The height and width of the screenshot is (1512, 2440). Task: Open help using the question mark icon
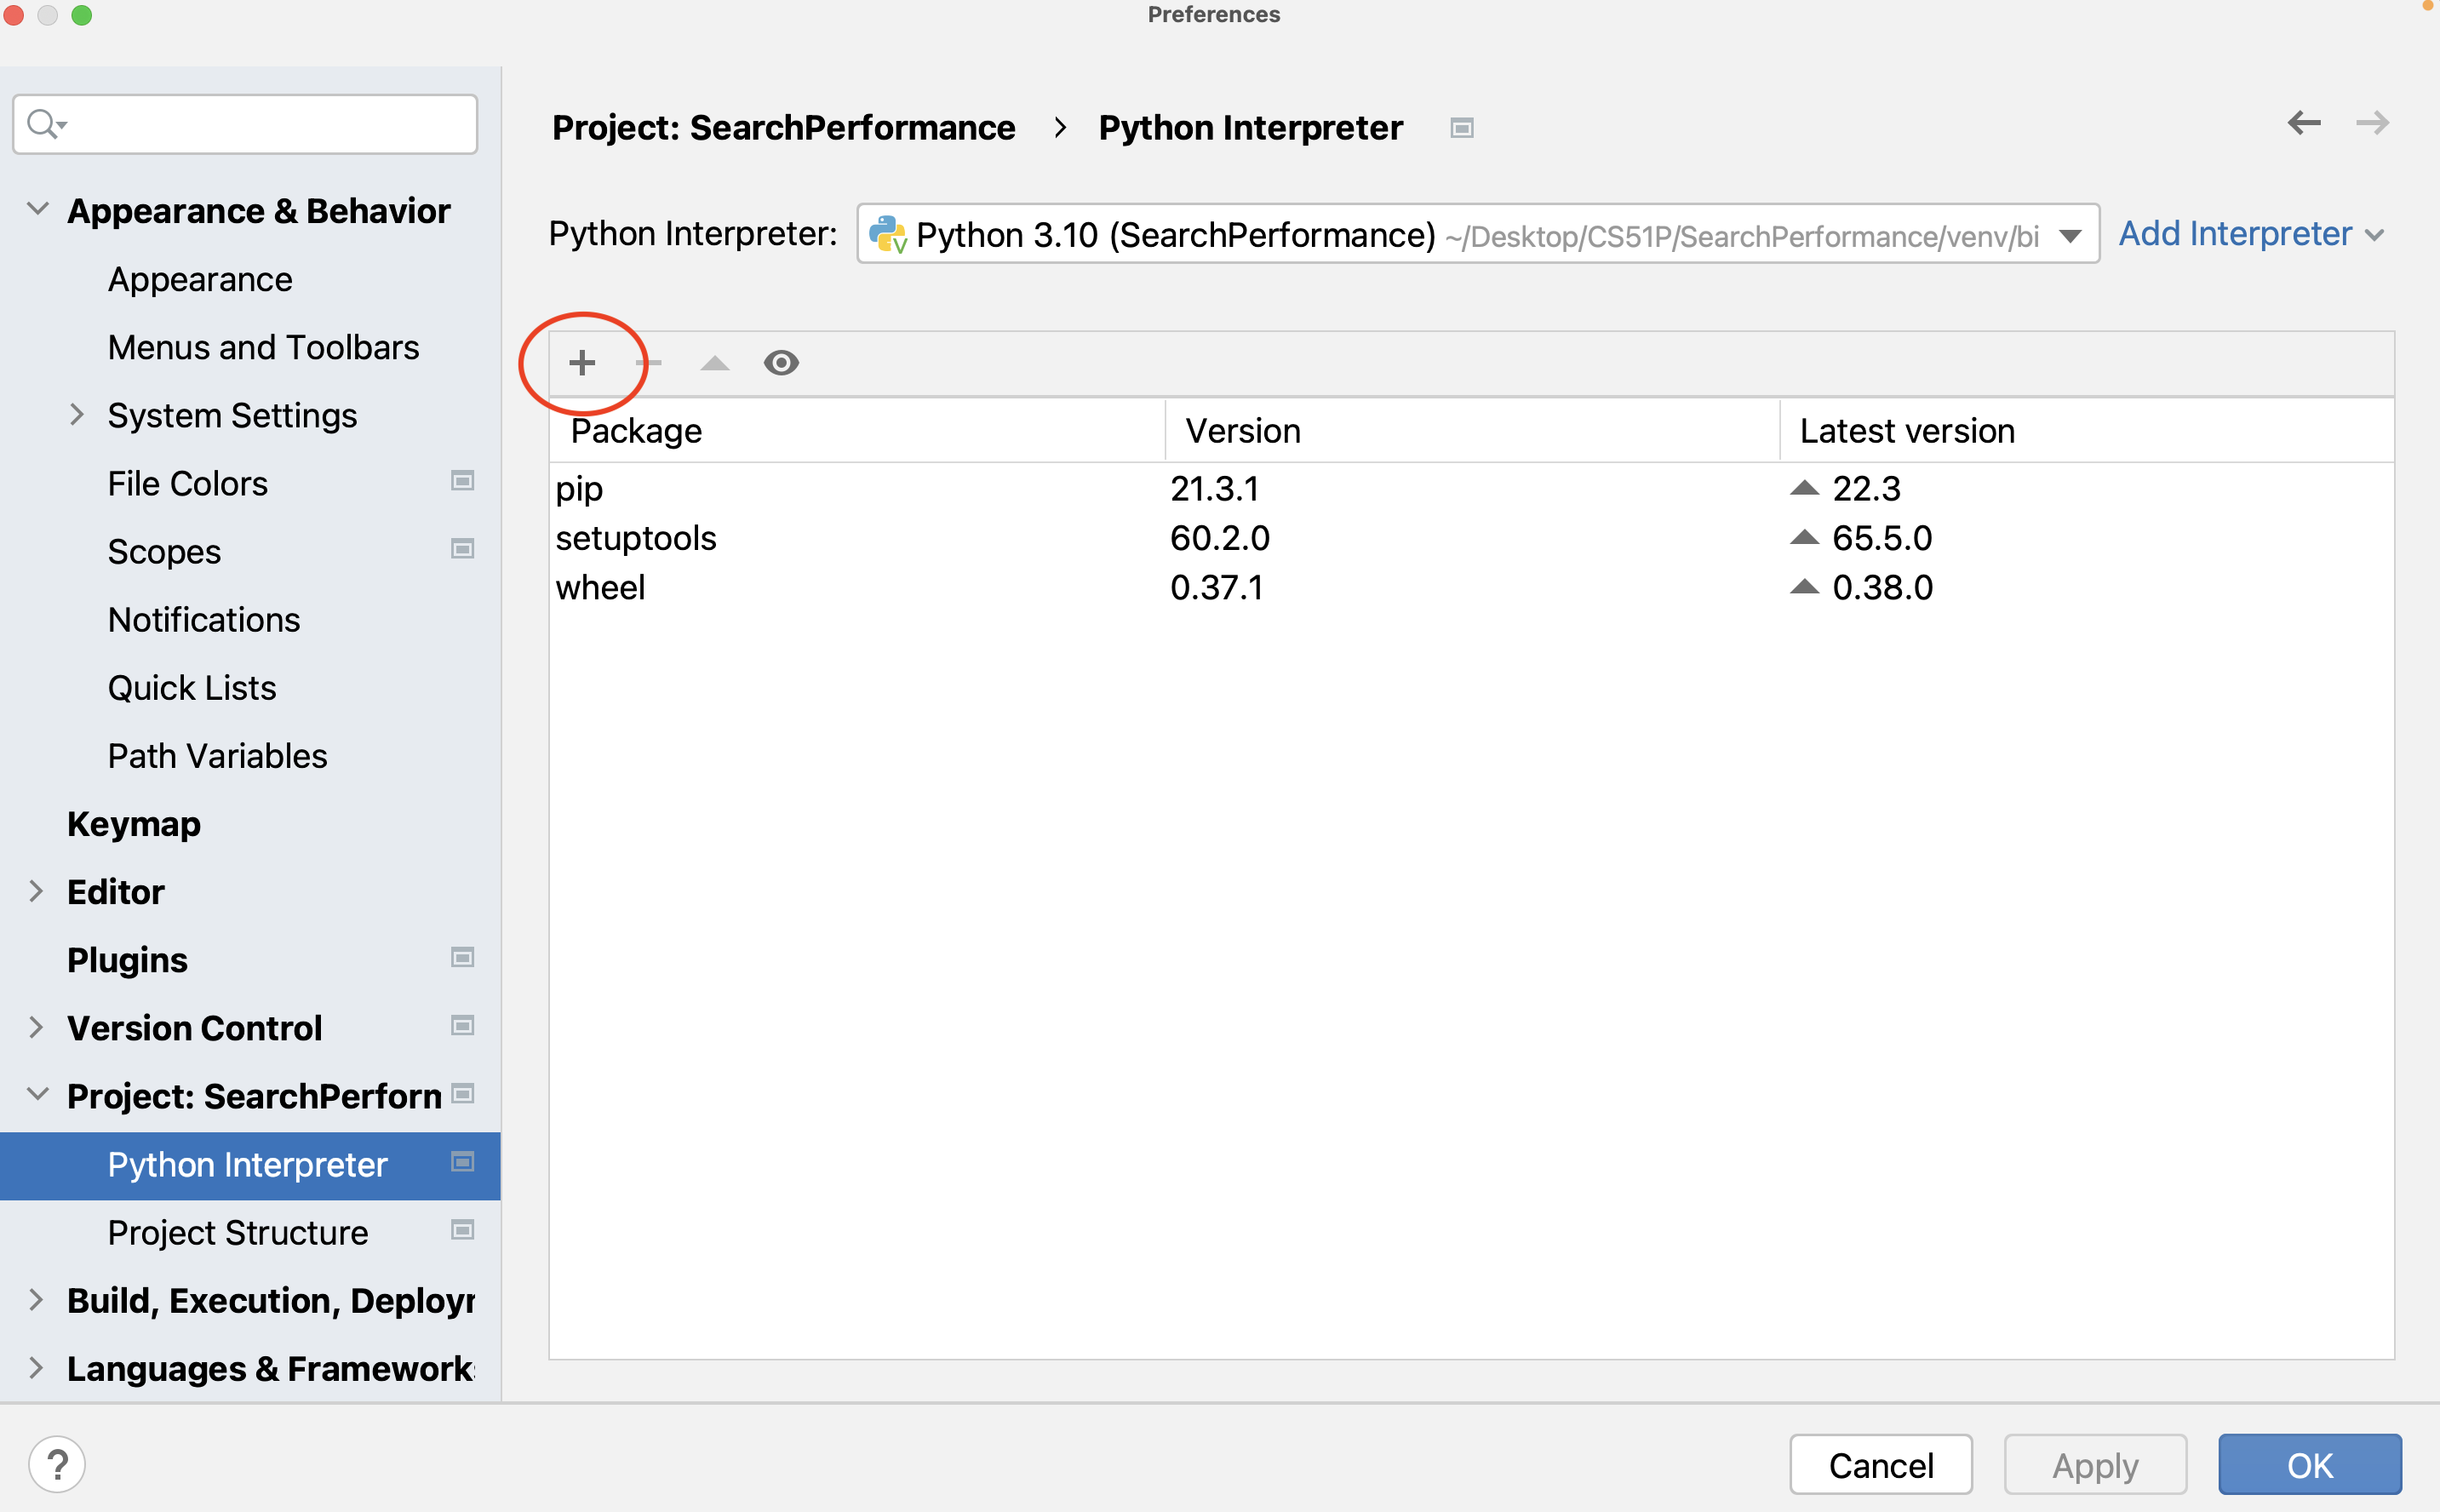coord(59,1463)
